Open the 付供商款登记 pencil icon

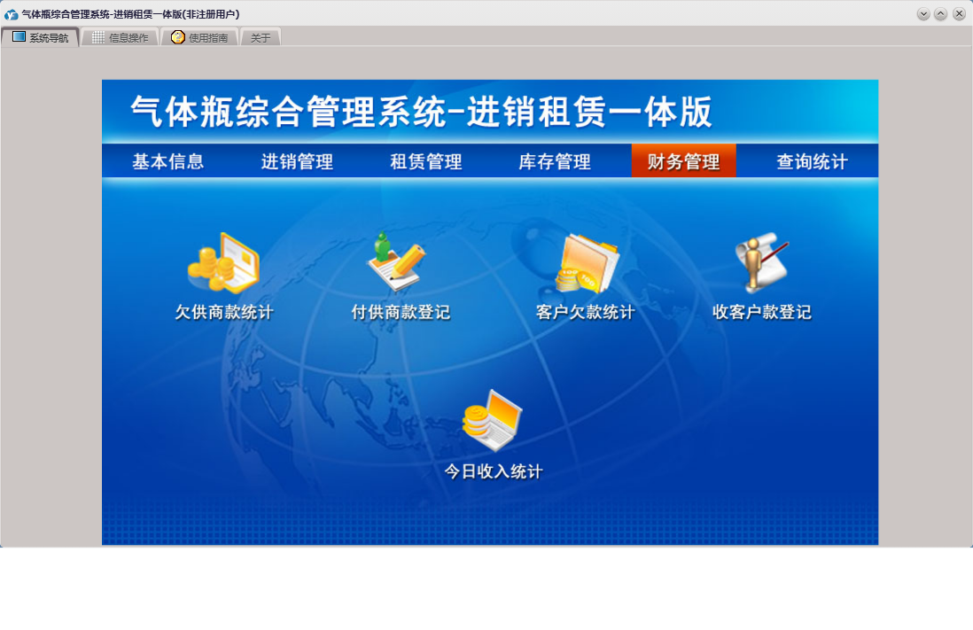[x=396, y=263]
